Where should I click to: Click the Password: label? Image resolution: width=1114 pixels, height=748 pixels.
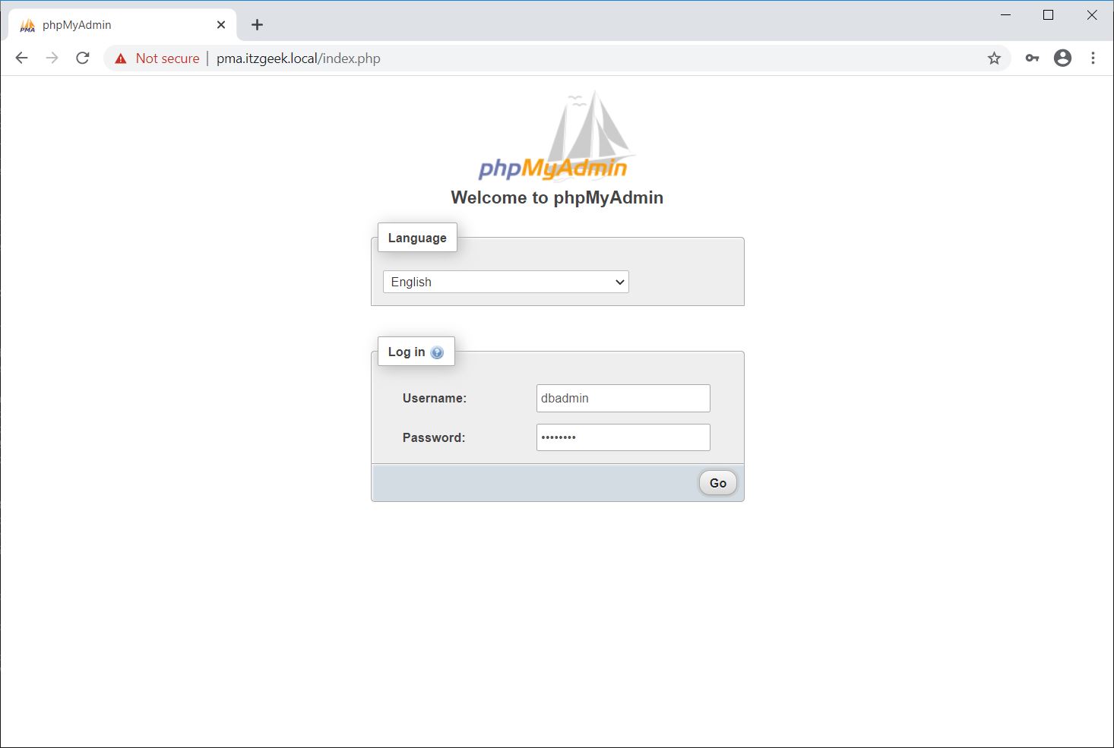[434, 437]
